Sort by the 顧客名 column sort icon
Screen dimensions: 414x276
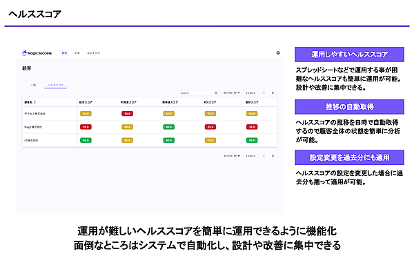35,102
